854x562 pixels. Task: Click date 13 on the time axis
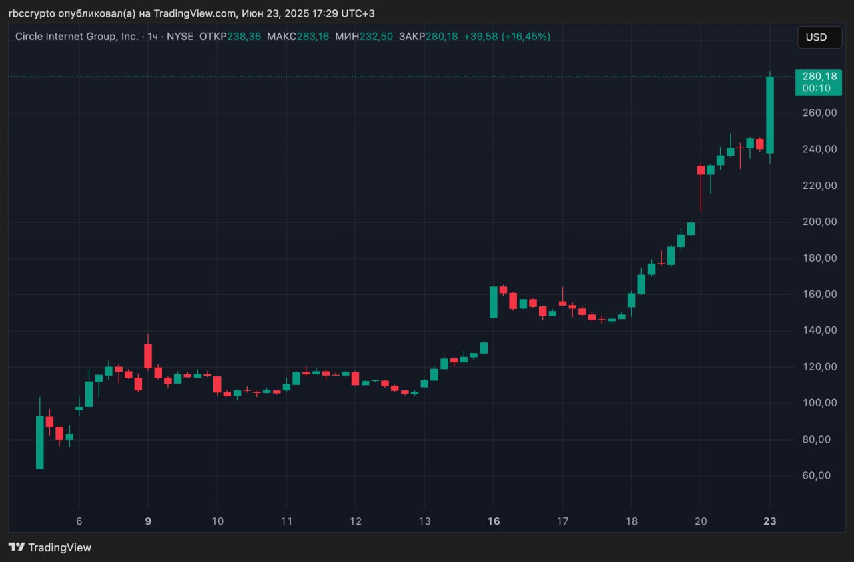pyautogui.click(x=424, y=521)
